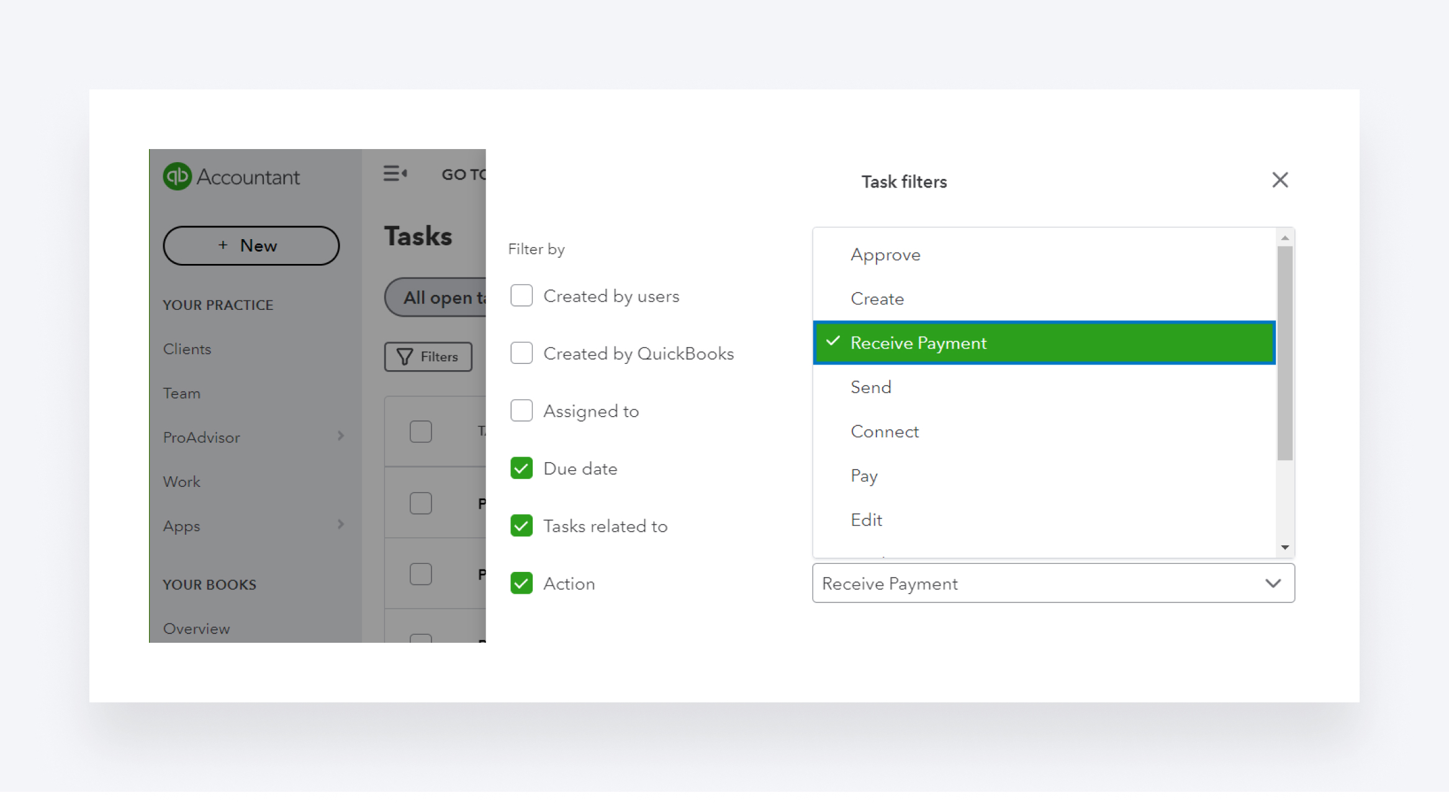Screen dimensions: 1449x803
Task: Select Pay from the action list
Action: pyautogui.click(x=864, y=475)
